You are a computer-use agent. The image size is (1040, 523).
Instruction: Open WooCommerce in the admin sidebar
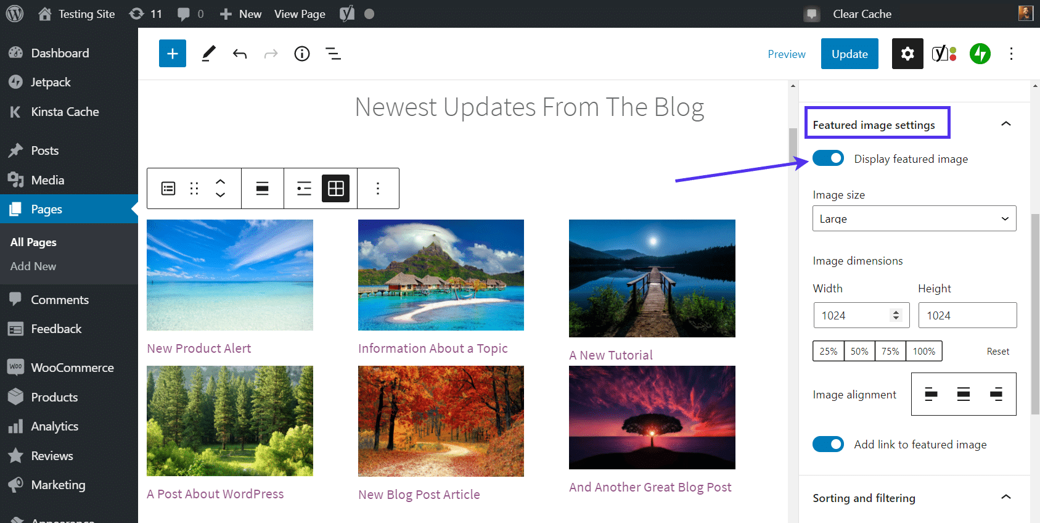coord(72,368)
